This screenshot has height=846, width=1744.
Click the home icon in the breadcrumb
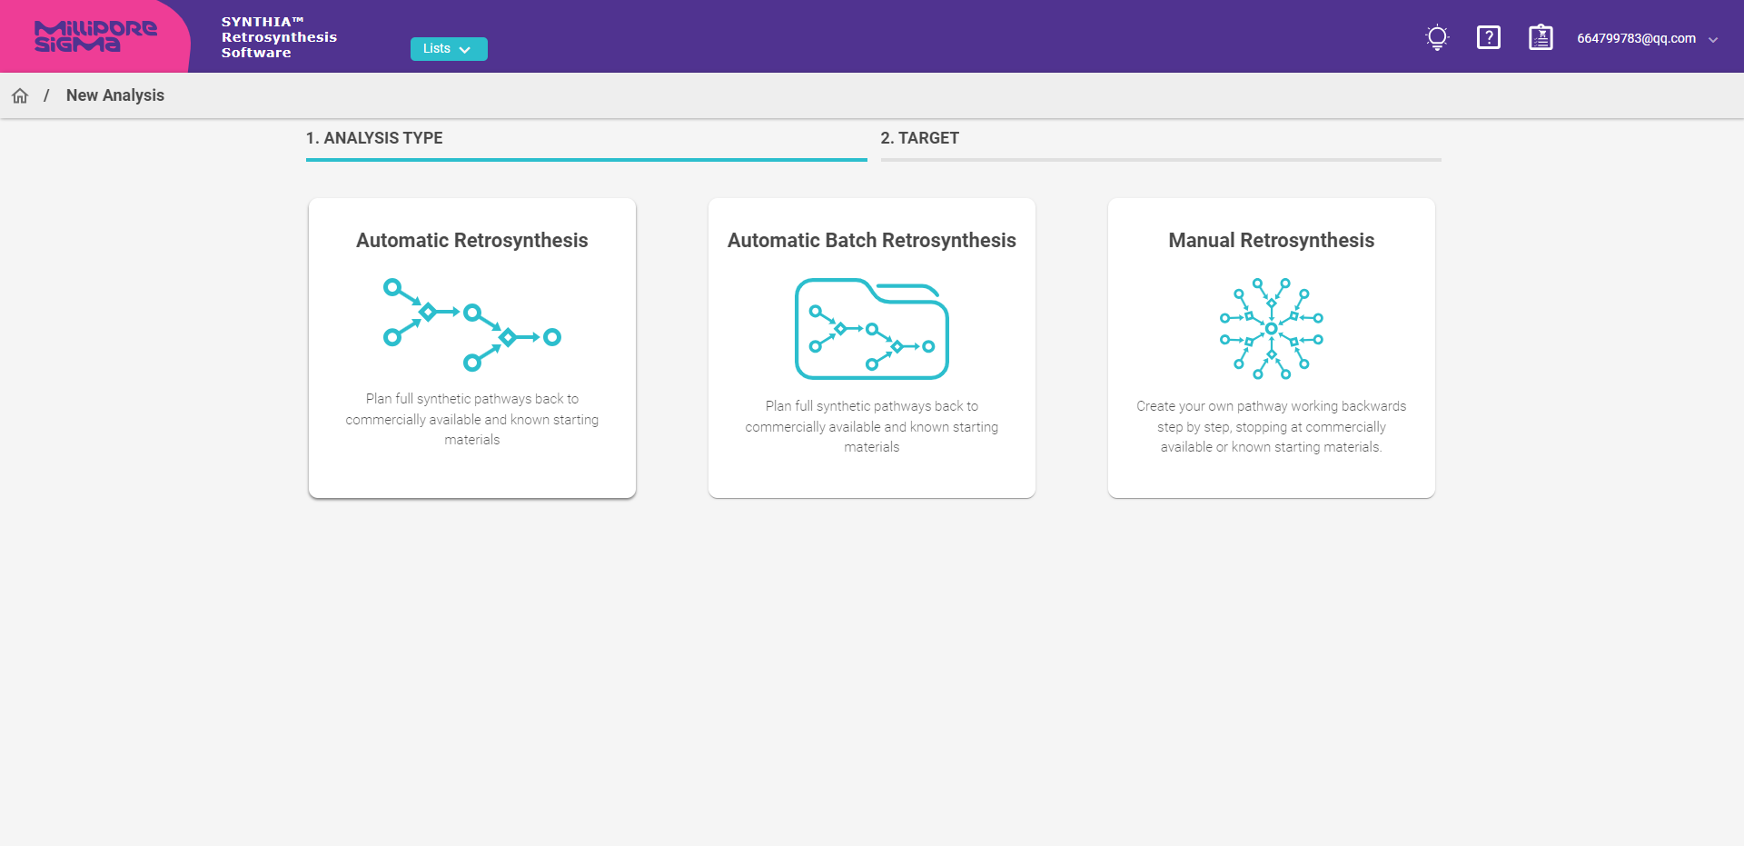(x=20, y=95)
